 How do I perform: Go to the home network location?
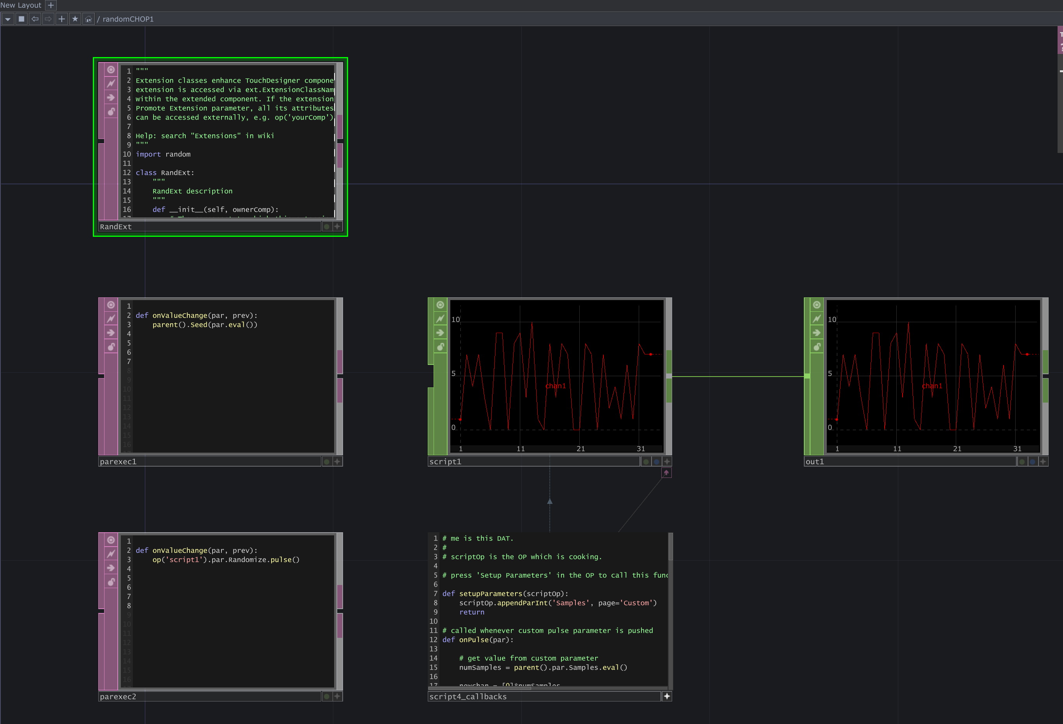(x=89, y=19)
